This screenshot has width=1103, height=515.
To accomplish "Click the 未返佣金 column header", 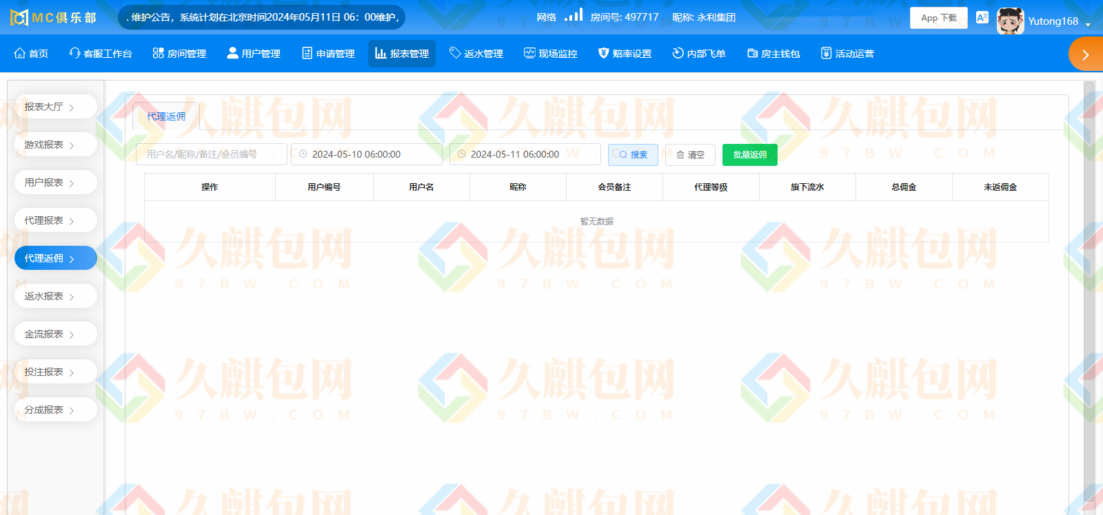I will tap(1000, 187).
